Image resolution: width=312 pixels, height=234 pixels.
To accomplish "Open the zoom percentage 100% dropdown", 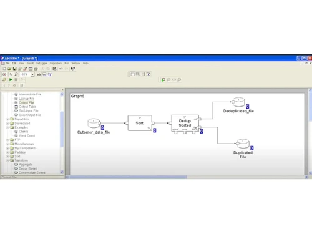I will coord(32,74).
